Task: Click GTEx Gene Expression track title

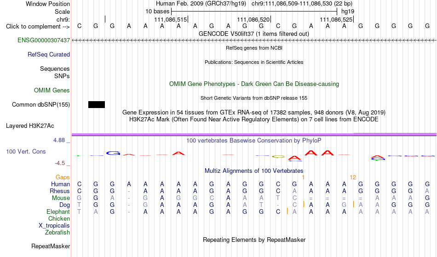Action: (254, 113)
